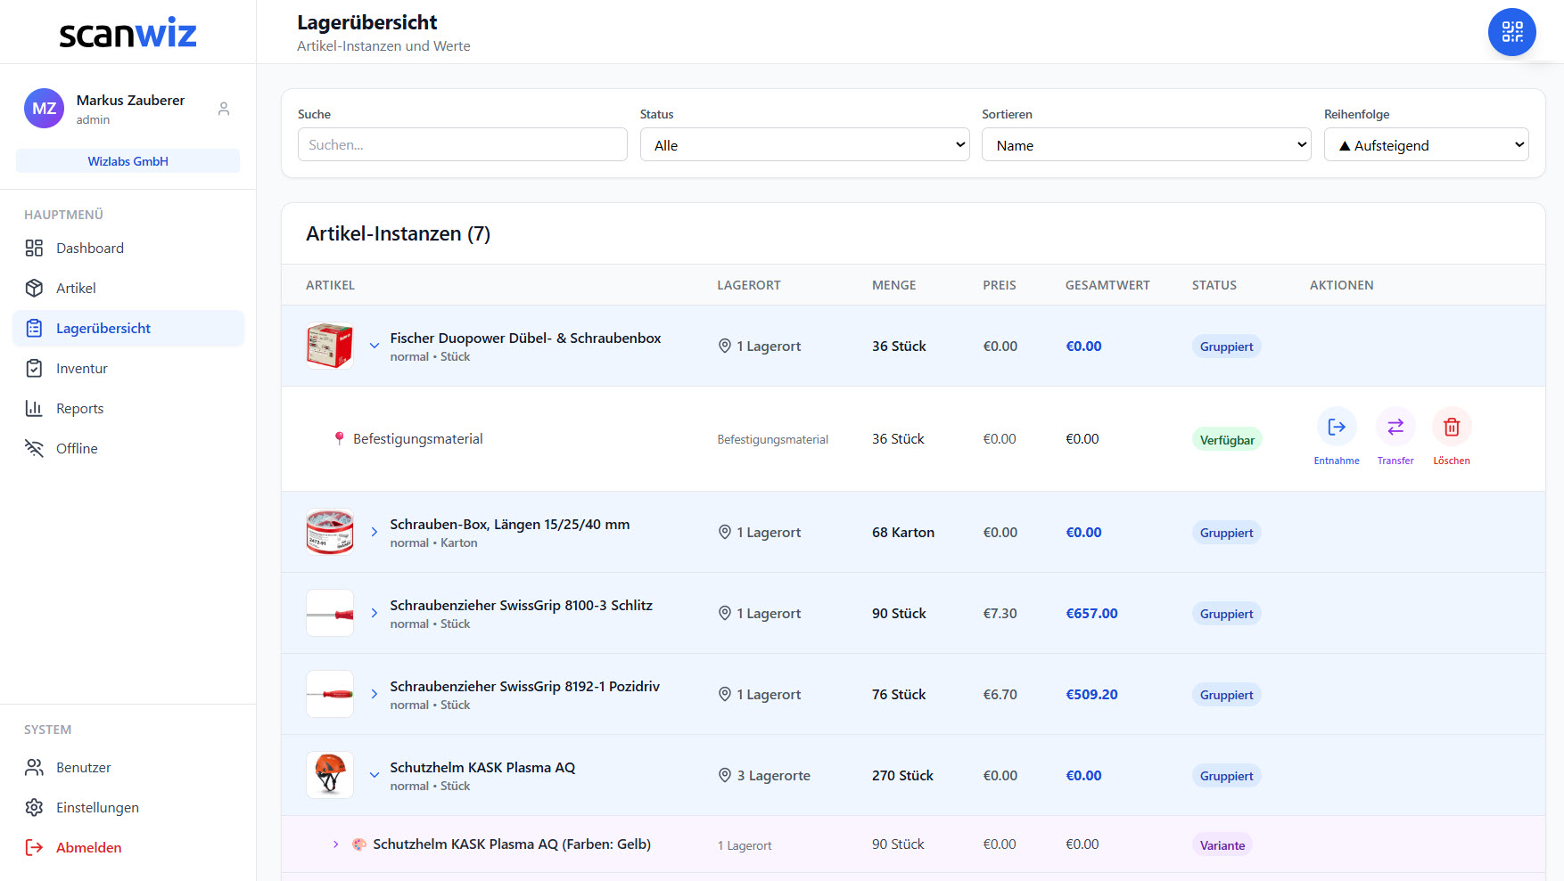
Task: Click the red Löschen trash icon
Action: point(1451,428)
